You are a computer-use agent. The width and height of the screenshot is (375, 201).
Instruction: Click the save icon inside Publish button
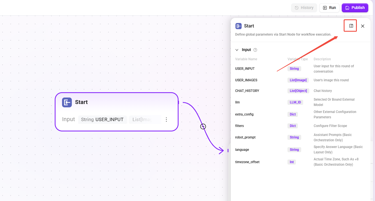347,8
